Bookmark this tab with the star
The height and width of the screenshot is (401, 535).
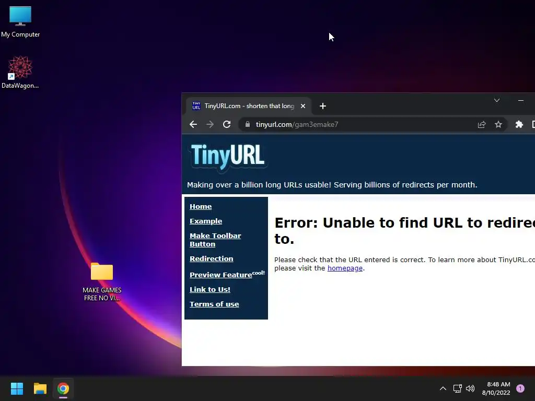(x=498, y=124)
